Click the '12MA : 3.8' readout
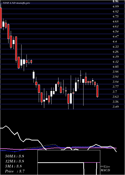This screenshot has height=175, width=125. pyautogui.click(x=14, y=161)
